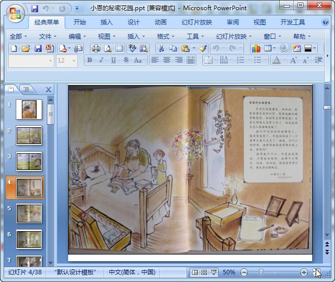The image size is (335, 282).
Task: Toggle italic formatting
Action: point(102,60)
